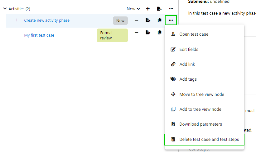Select Add link menu entry

187,64
